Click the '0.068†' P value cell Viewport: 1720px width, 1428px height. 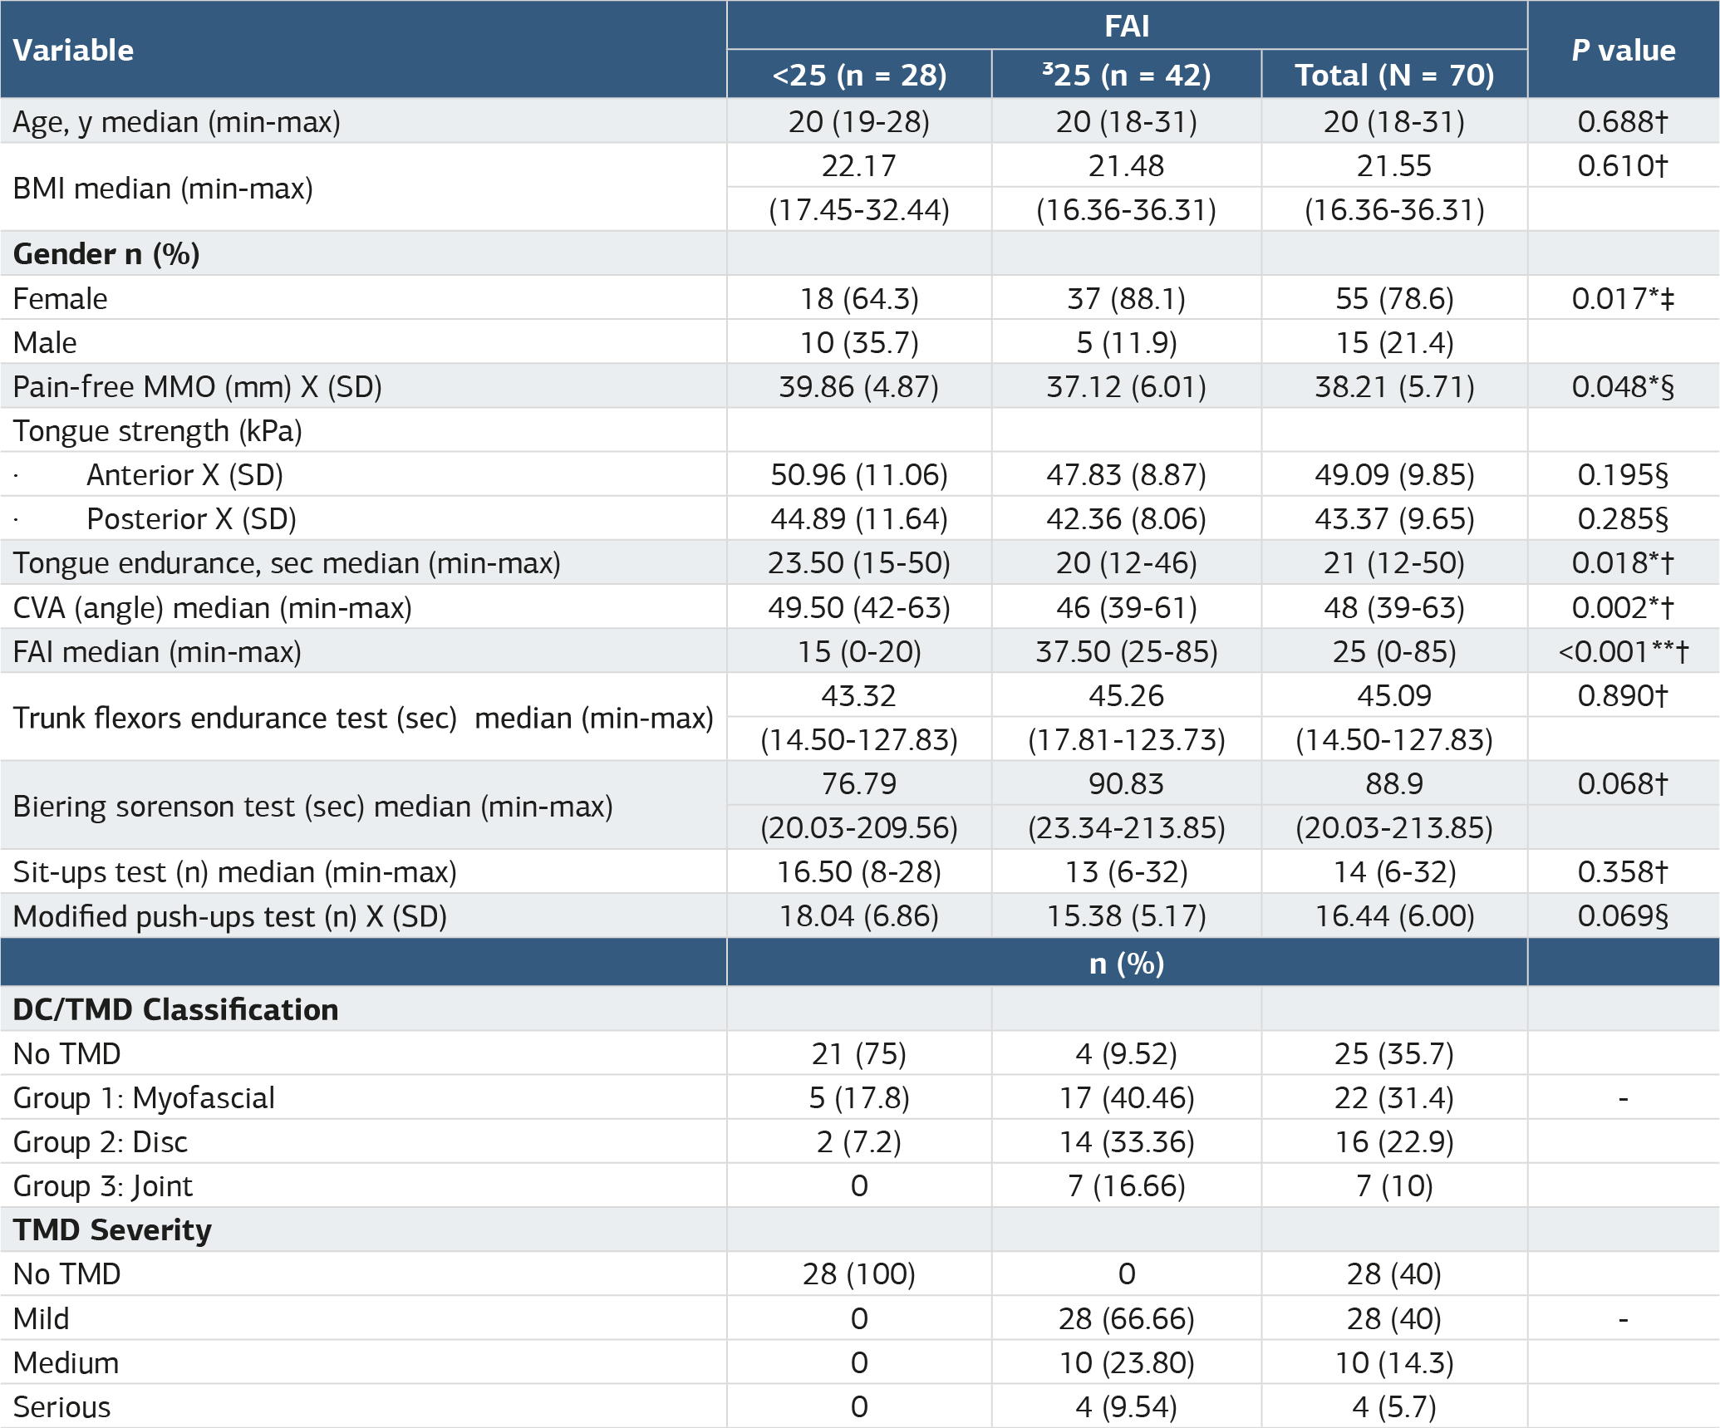tap(1623, 784)
